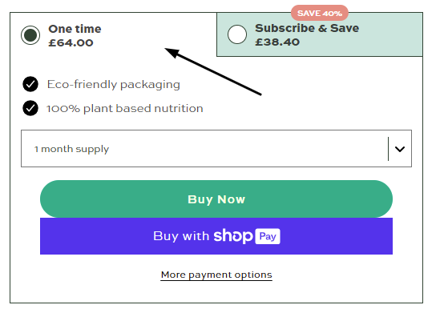
Task: Open the 1 month supply selector
Action: point(216,148)
